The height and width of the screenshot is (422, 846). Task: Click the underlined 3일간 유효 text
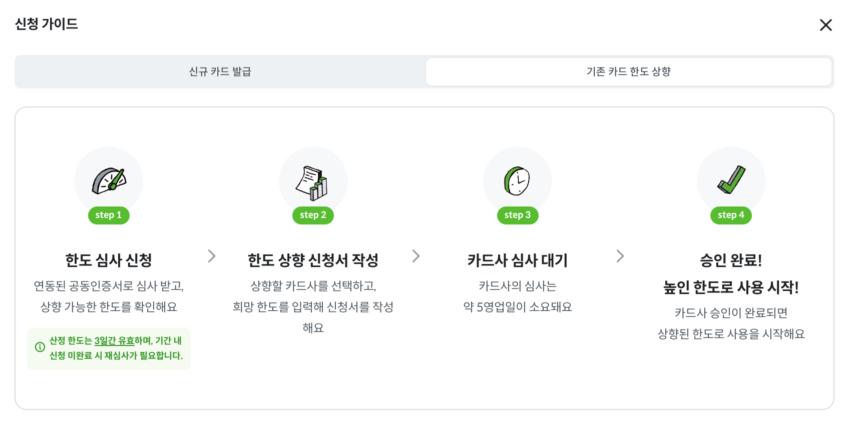pos(115,340)
